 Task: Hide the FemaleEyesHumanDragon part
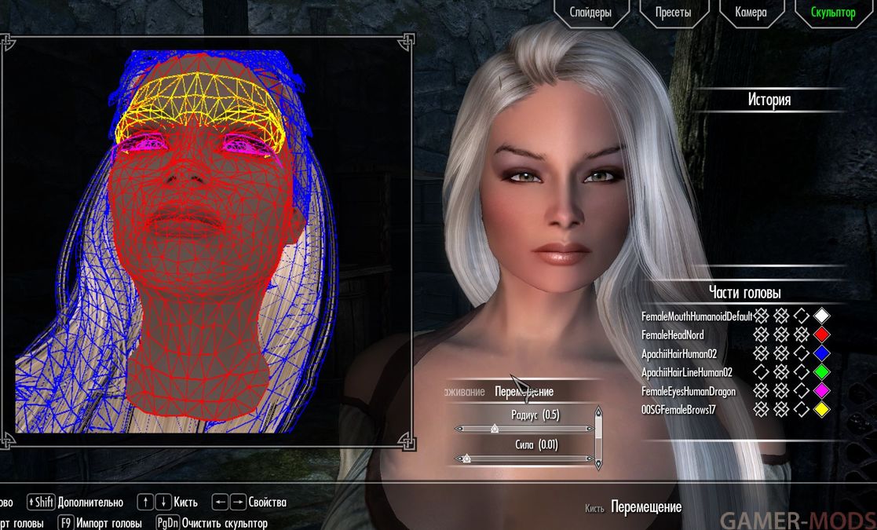[761, 391]
